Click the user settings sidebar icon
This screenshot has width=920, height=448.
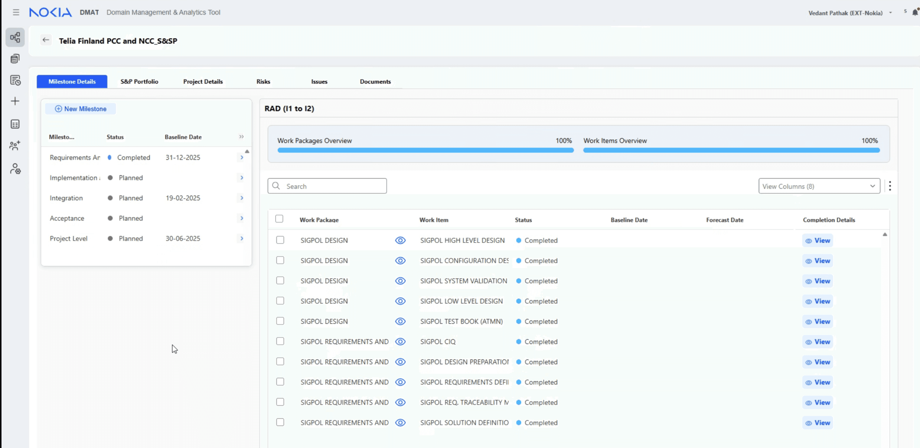click(15, 168)
